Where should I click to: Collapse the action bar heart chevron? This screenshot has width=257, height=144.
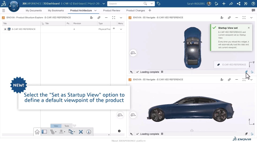click(x=74, y=126)
